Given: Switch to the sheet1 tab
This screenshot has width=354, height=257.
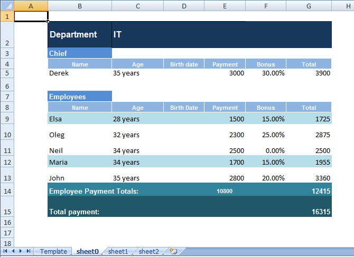Looking at the screenshot, I should click(118, 251).
